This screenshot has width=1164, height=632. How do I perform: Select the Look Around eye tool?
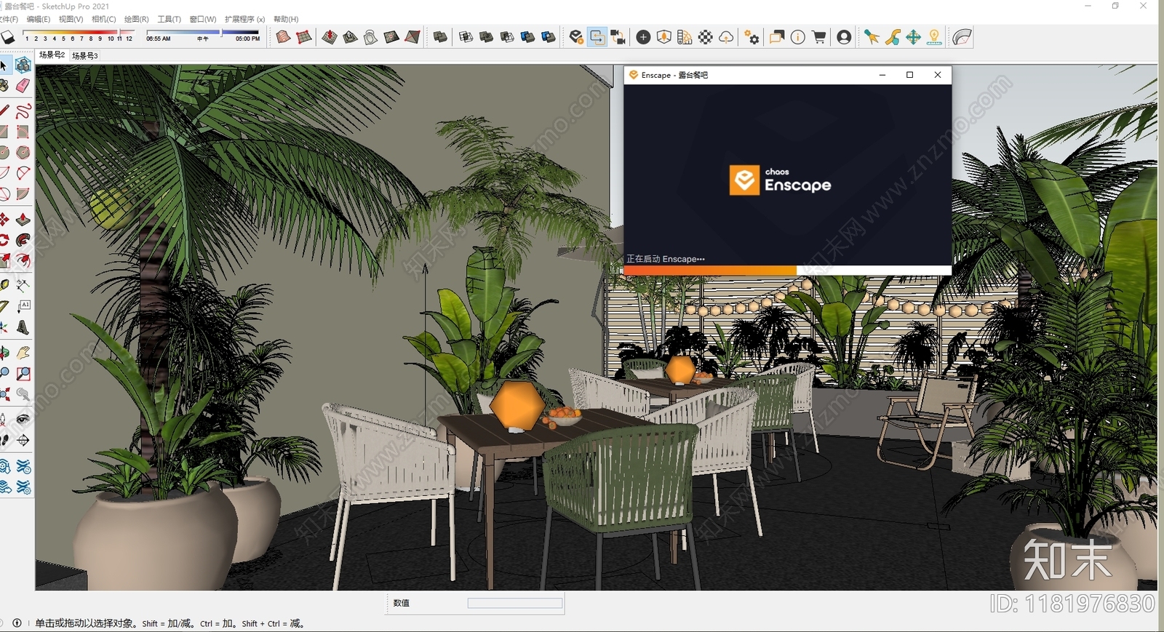point(23,420)
